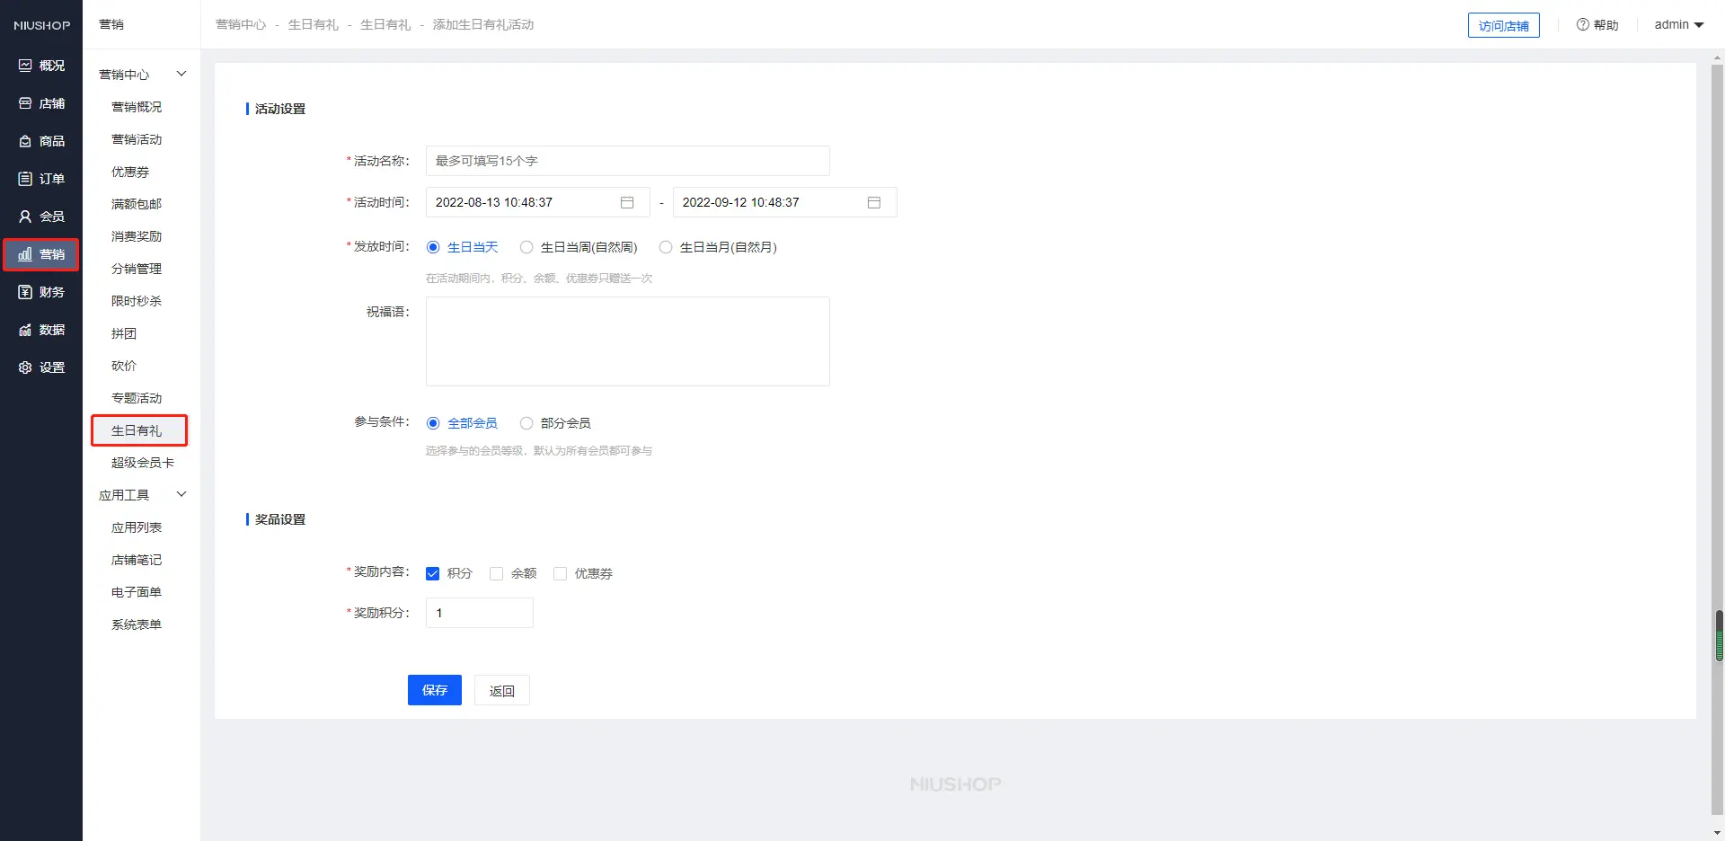Collapse the 应用工具 menu section
The width and height of the screenshot is (1725, 841).
point(181,494)
